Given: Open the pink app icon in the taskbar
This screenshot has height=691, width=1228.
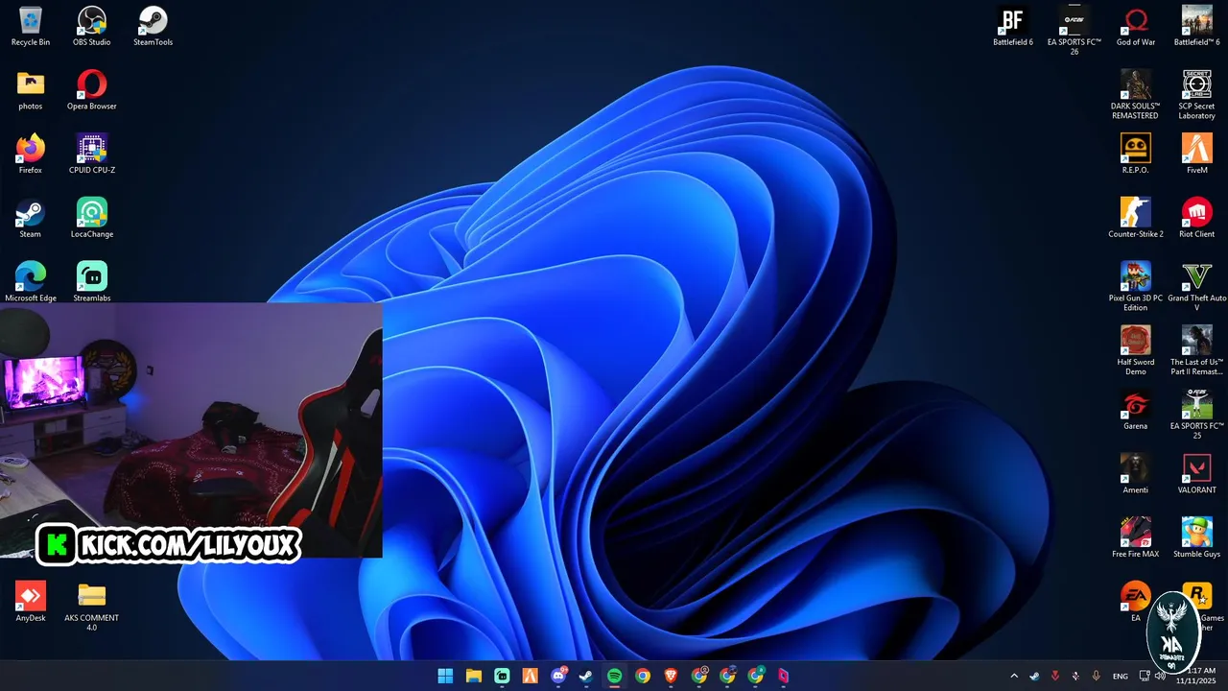Looking at the screenshot, I should [784, 676].
